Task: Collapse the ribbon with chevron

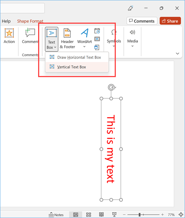Action: point(178,53)
